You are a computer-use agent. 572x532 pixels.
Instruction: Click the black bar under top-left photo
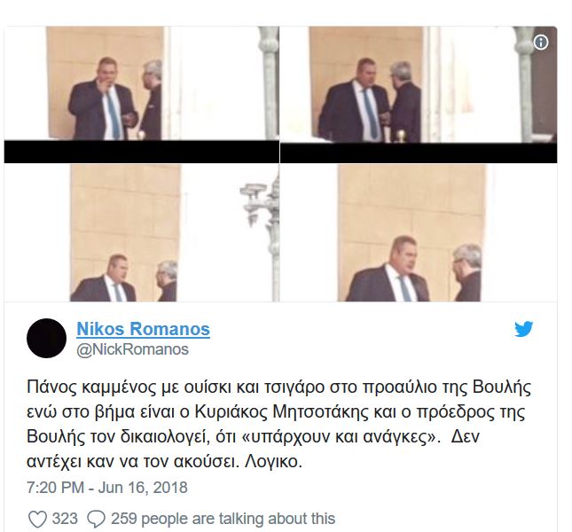coord(142,152)
